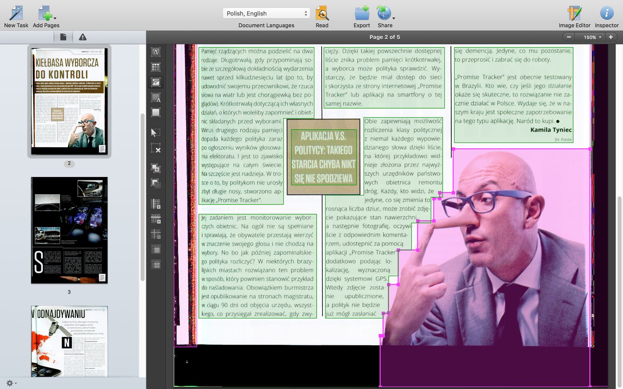Viewport: 623px width, 389px height.
Task: Select the draw Text Area tool
Action: click(156, 52)
